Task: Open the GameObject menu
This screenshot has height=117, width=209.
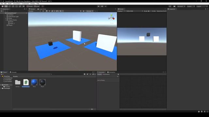Action: [17, 4]
